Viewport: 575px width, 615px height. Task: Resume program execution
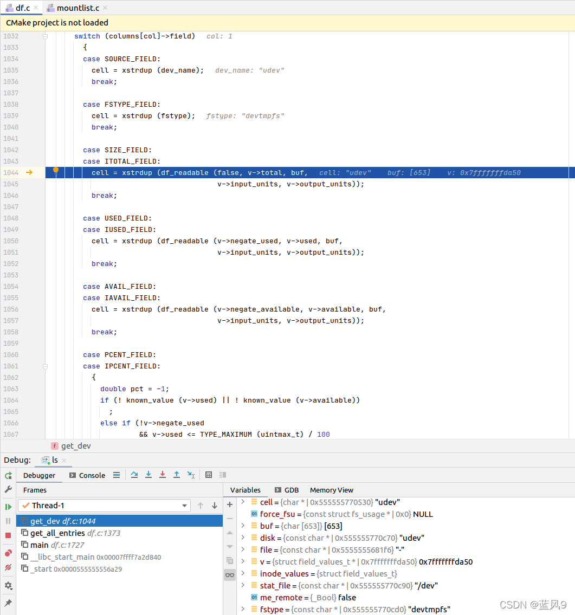(8, 507)
